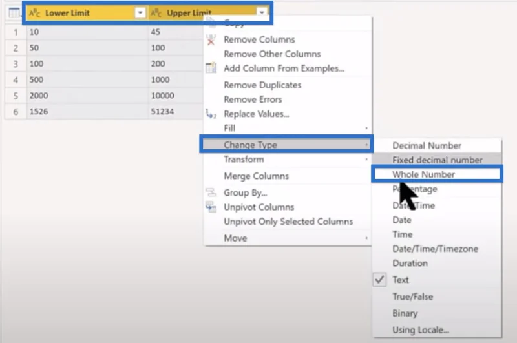Select row number 6
This screenshot has width=517, height=343.
tap(16, 112)
